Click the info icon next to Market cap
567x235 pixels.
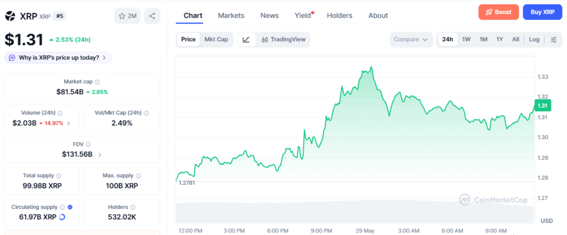point(97,82)
